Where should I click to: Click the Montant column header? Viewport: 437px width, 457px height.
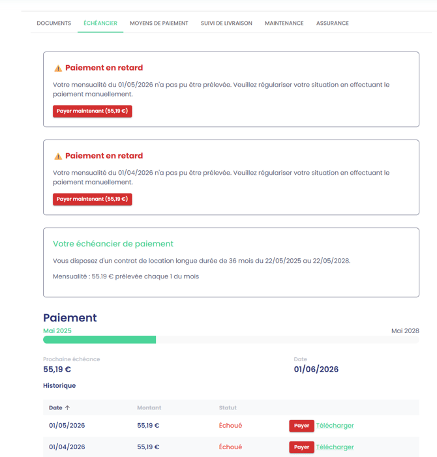(x=149, y=407)
